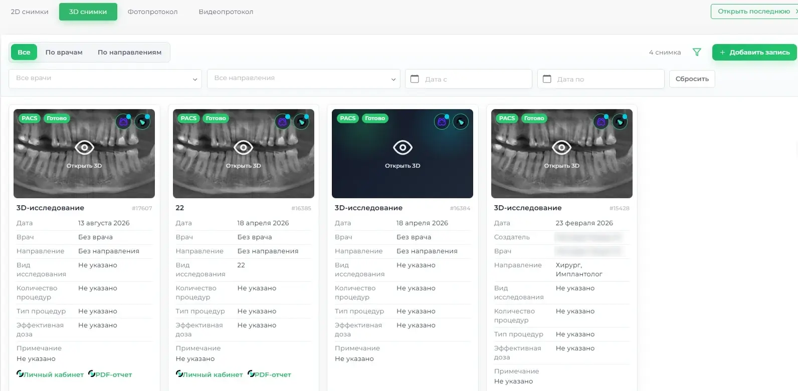
Task: Open 3D via eye icon on card #15428
Action: pyautogui.click(x=562, y=148)
